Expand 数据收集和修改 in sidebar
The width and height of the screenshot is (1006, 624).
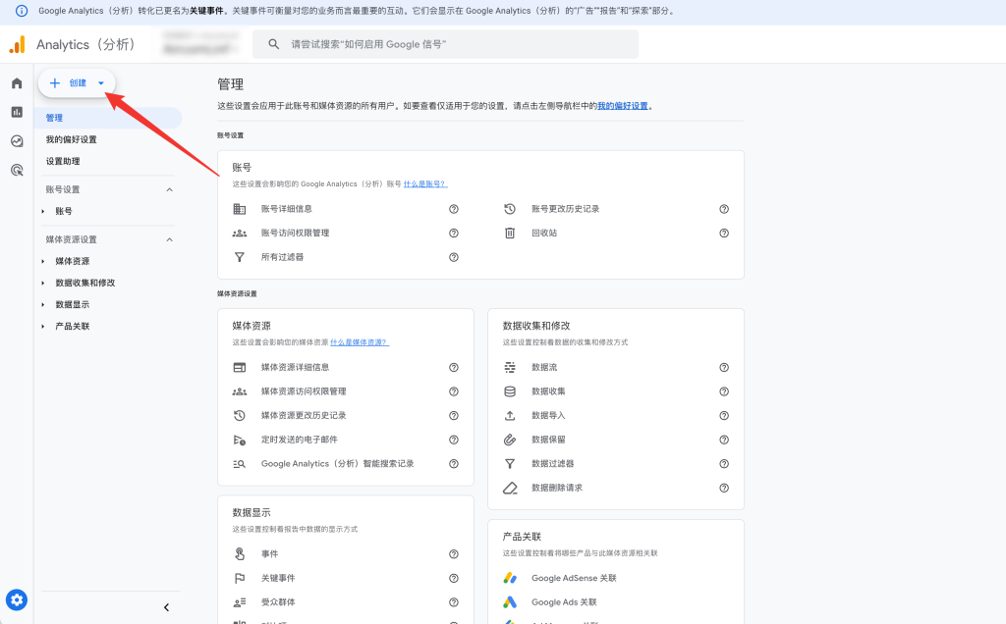click(43, 284)
